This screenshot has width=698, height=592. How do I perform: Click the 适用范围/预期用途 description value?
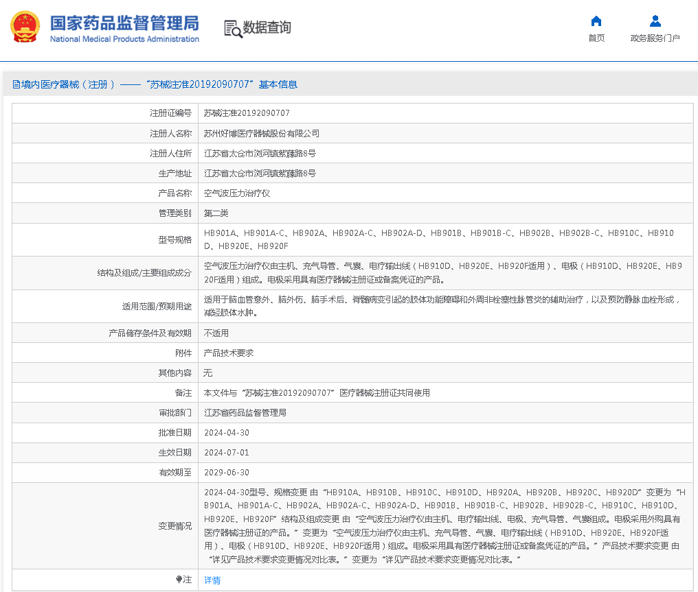pyautogui.click(x=442, y=306)
